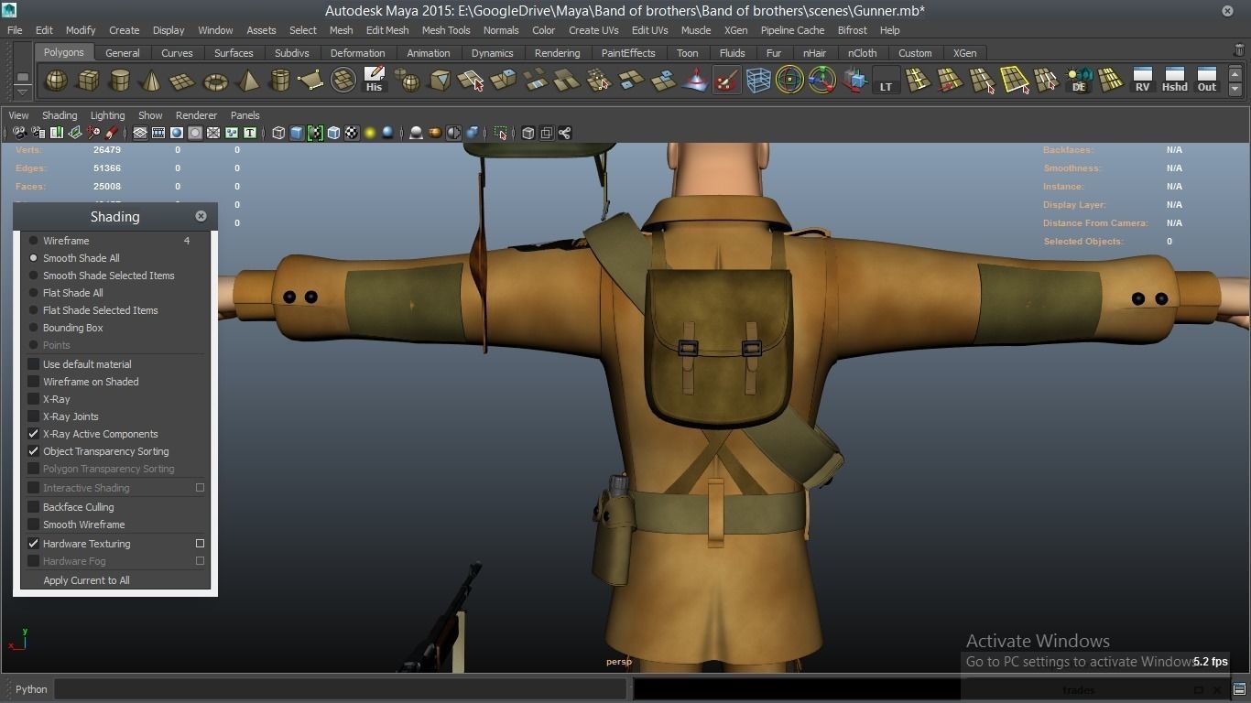This screenshot has height=703, width=1251.
Task: Open the Shading panel menu
Action: tap(60, 115)
